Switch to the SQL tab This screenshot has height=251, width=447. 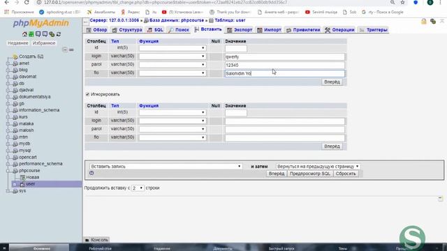(155, 29)
